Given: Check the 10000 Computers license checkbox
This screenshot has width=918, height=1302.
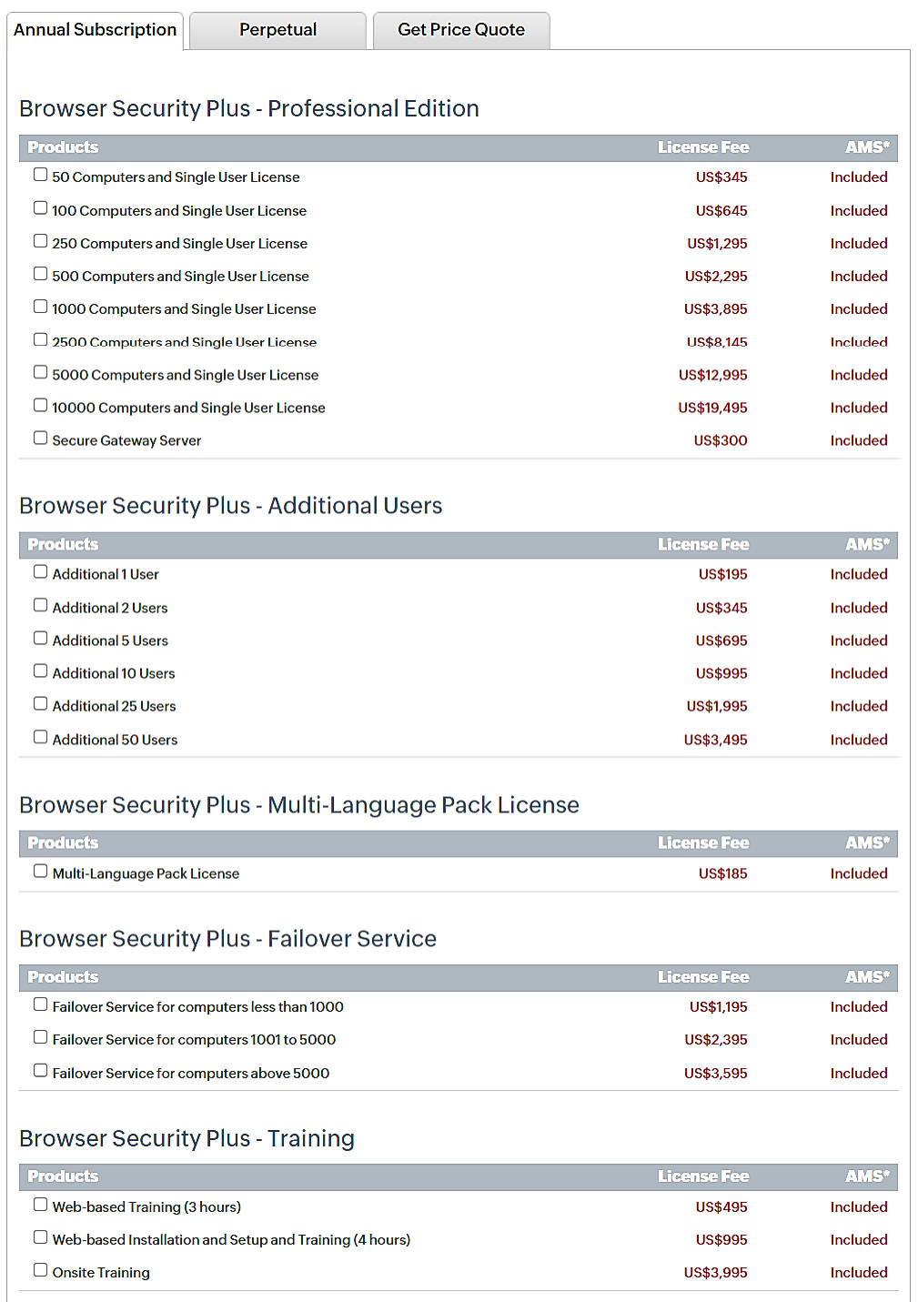Looking at the screenshot, I should click(x=40, y=404).
